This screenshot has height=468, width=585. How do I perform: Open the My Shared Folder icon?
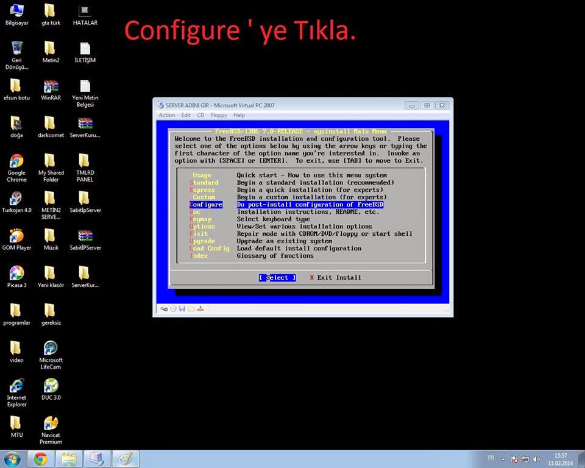[51, 168]
